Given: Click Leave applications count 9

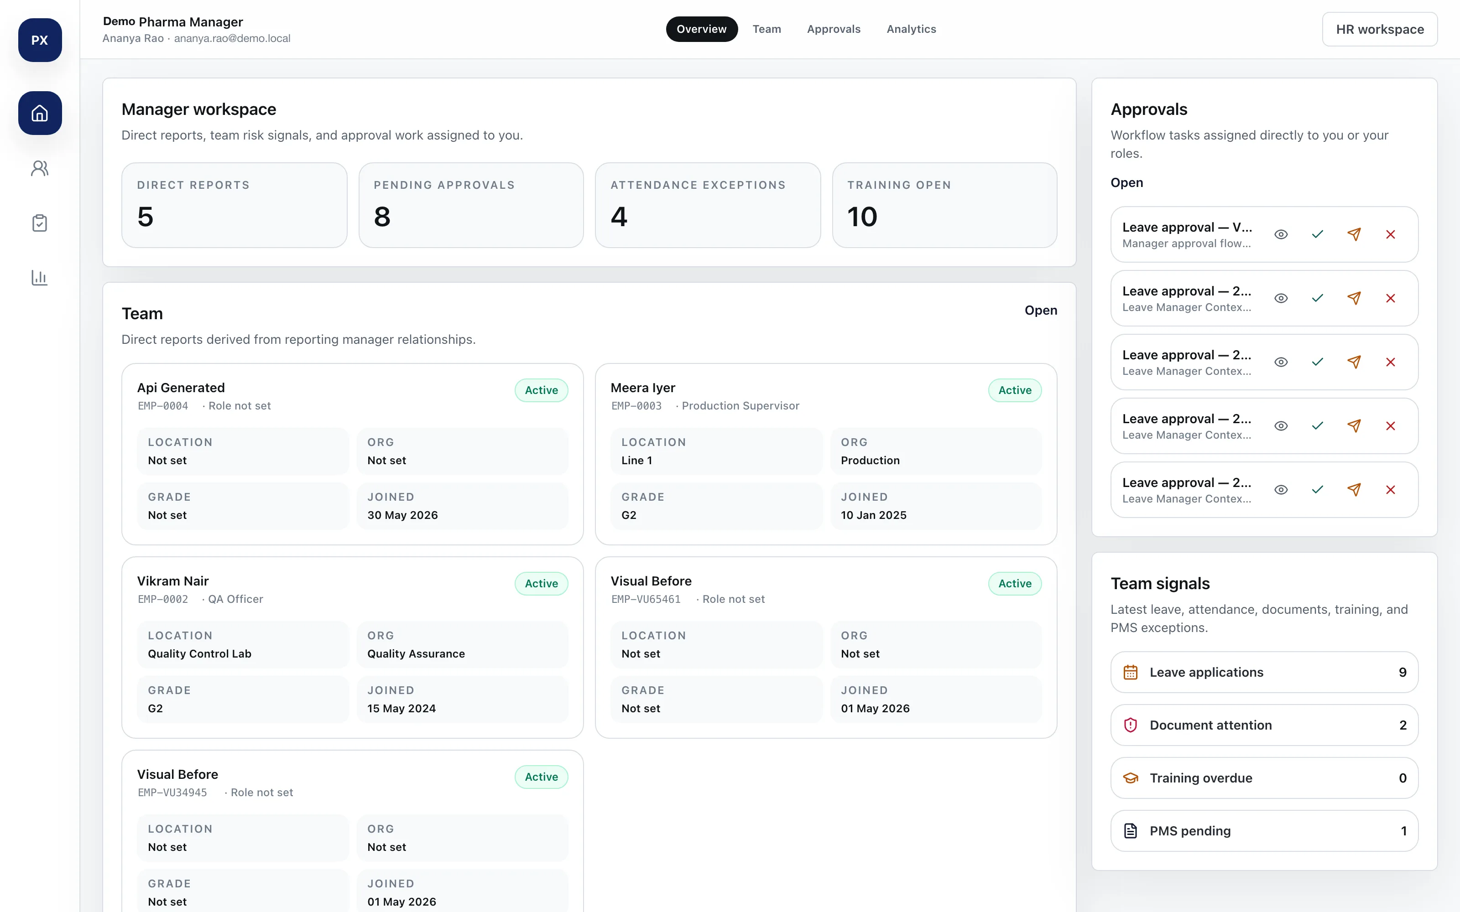Looking at the screenshot, I should click(x=1403, y=672).
